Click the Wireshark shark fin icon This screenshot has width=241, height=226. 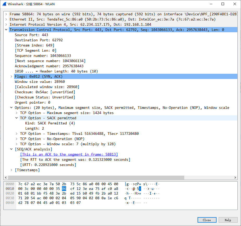click(4, 4)
